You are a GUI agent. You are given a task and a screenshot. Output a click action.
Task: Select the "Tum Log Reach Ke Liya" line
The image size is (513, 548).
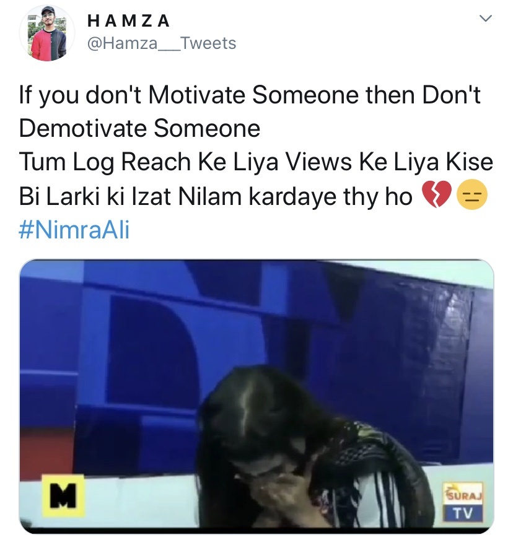pos(256,162)
